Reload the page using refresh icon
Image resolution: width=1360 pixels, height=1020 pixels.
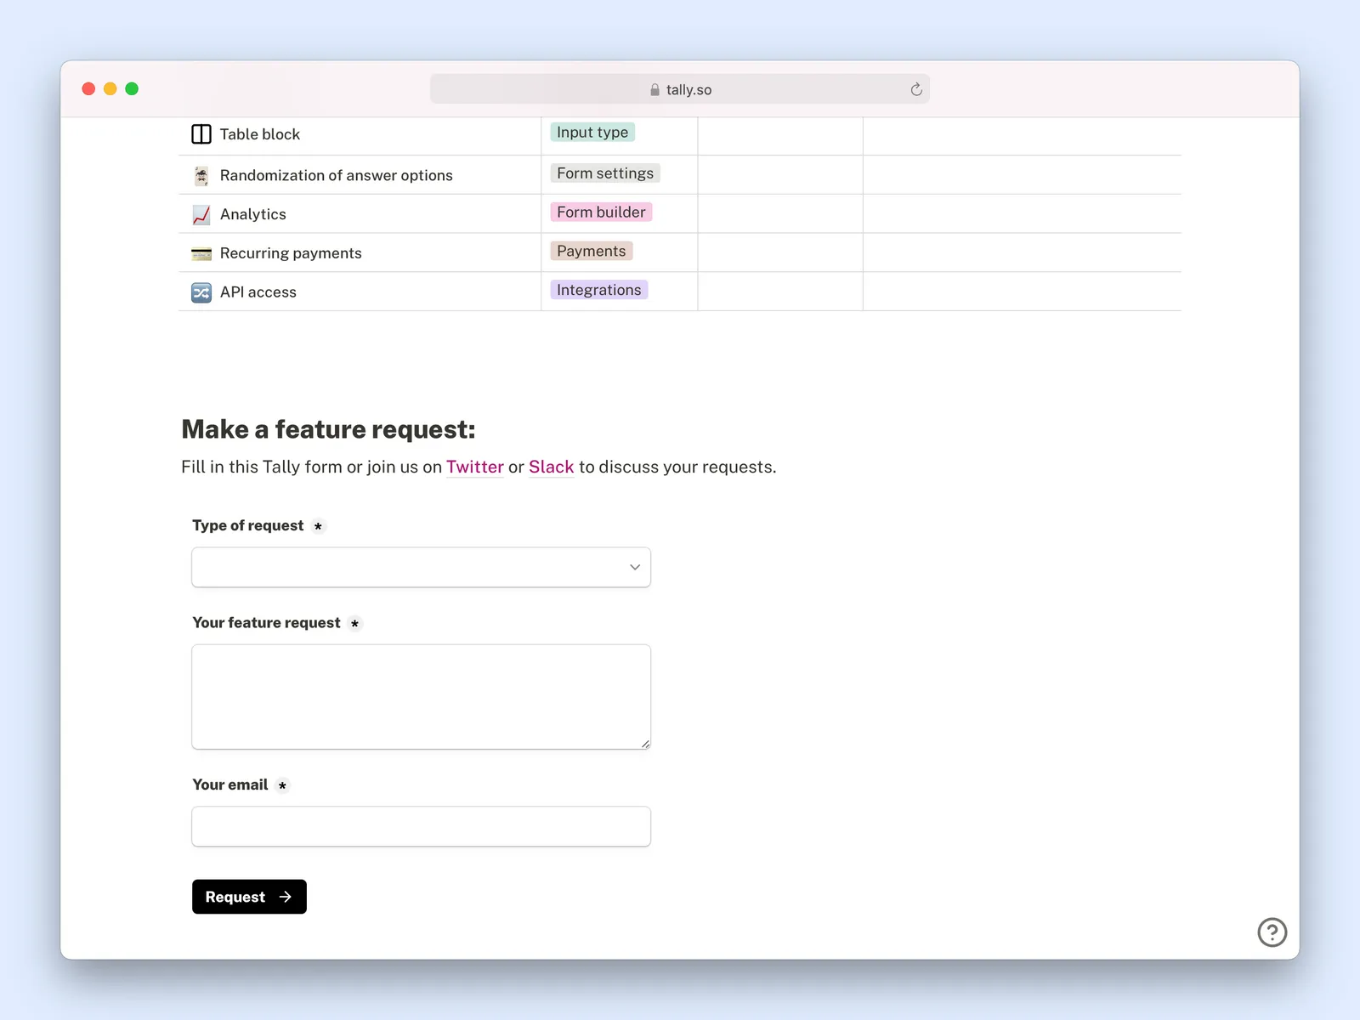tap(916, 89)
